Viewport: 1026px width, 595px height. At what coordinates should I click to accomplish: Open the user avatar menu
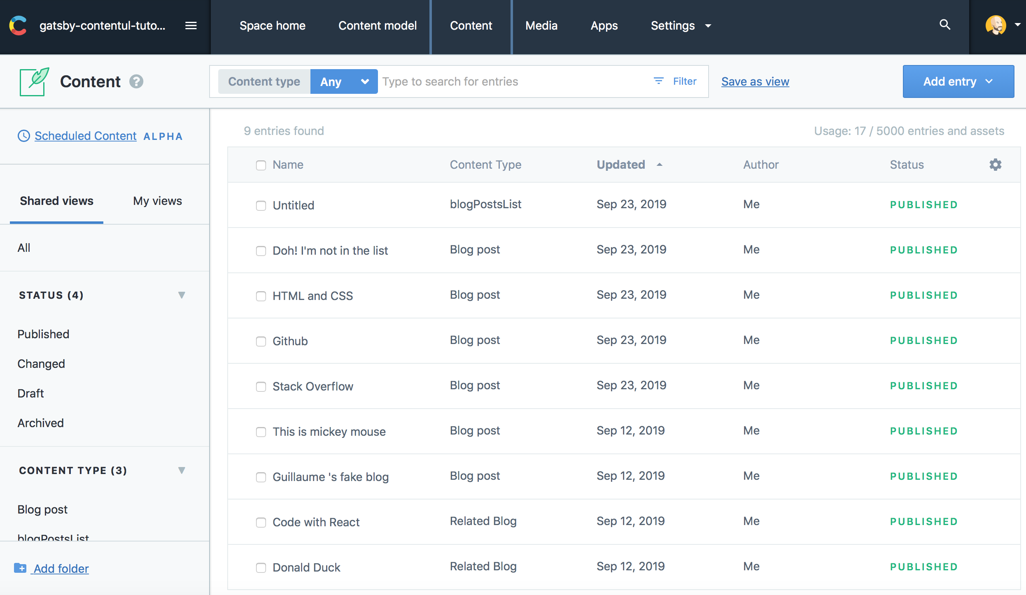(996, 26)
